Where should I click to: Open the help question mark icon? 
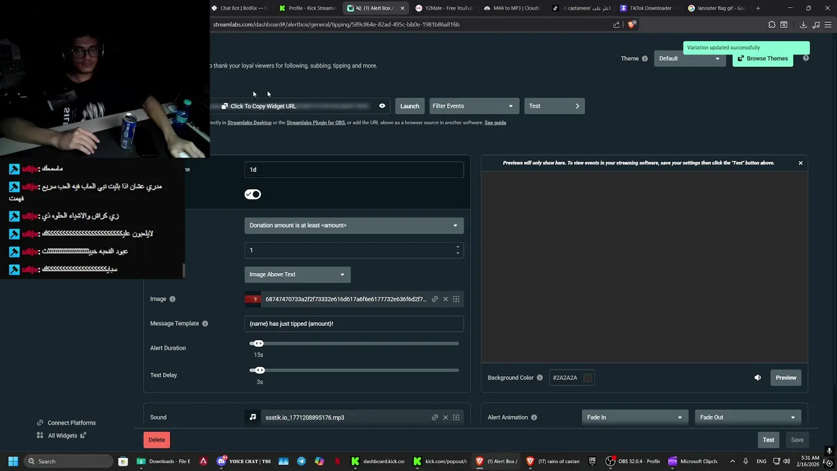806,58
